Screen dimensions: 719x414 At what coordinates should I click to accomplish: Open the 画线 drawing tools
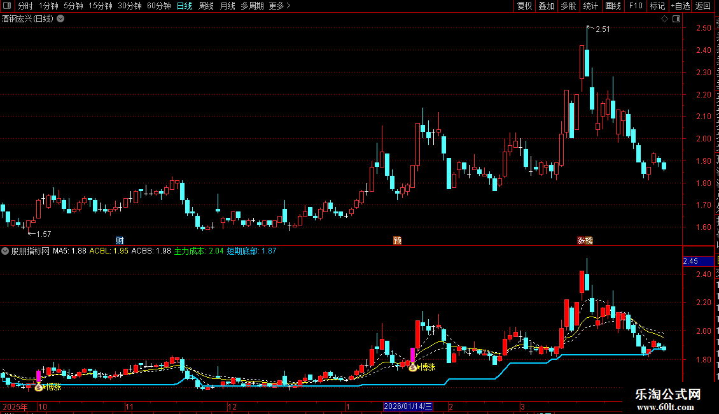pyautogui.click(x=613, y=6)
